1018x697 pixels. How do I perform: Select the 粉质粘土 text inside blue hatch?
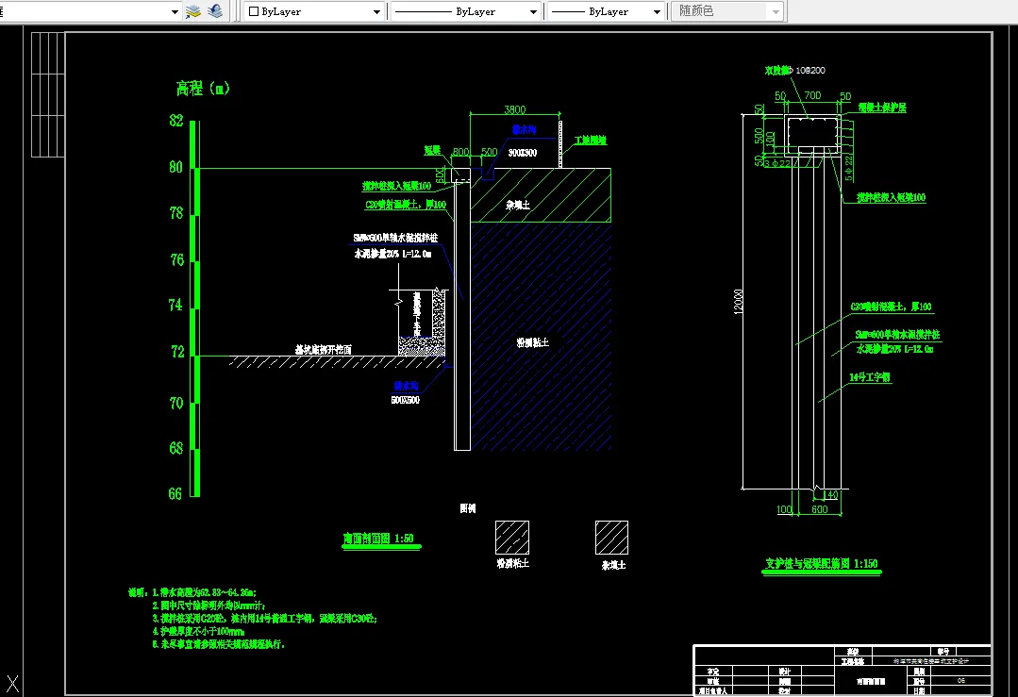pyautogui.click(x=533, y=342)
